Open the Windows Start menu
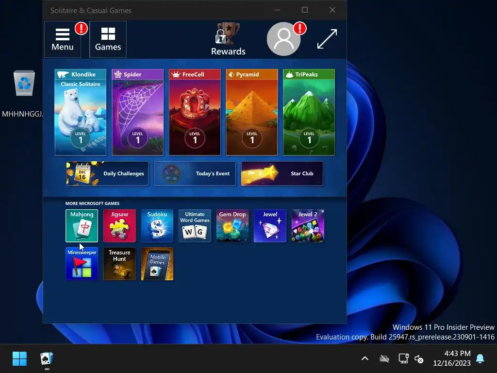This screenshot has width=497, height=373. click(19, 359)
